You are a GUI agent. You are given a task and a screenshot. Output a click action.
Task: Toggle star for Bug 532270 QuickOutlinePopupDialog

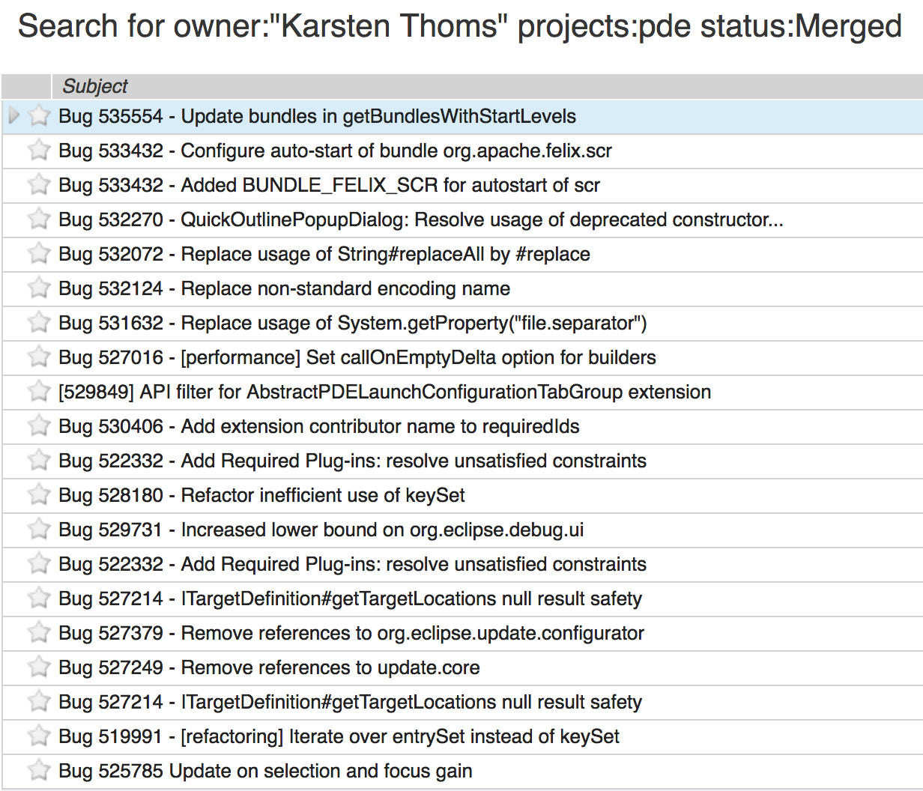pos(39,219)
